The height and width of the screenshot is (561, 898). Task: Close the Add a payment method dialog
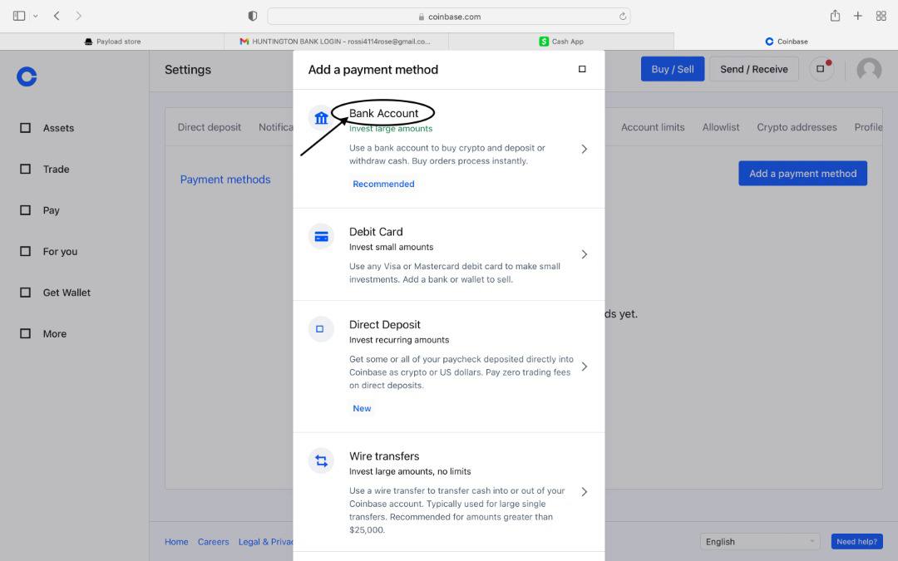[582, 69]
